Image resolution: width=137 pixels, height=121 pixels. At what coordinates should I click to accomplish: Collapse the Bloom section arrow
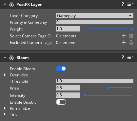coord(5,57)
